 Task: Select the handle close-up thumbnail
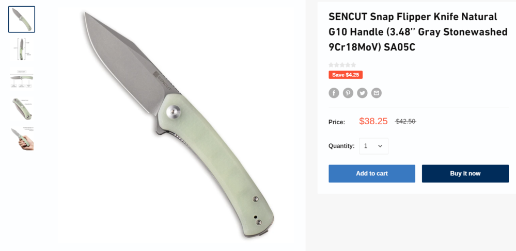click(22, 109)
